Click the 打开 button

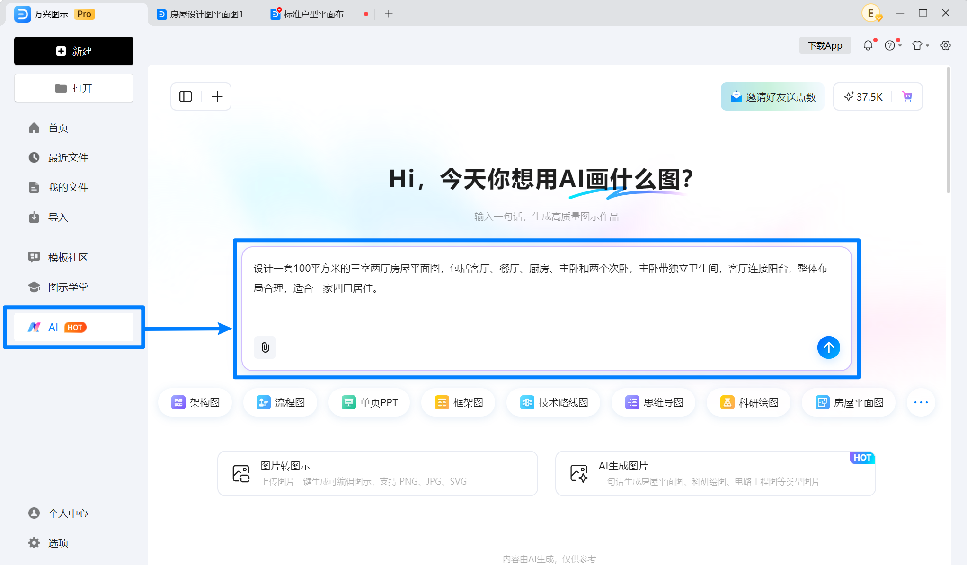pos(74,88)
